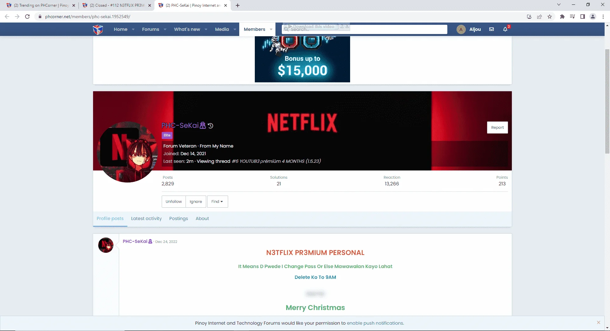Open the media control icon in toolbar
Image resolution: width=610 pixels, height=331 pixels.
click(x=572, y=17)
